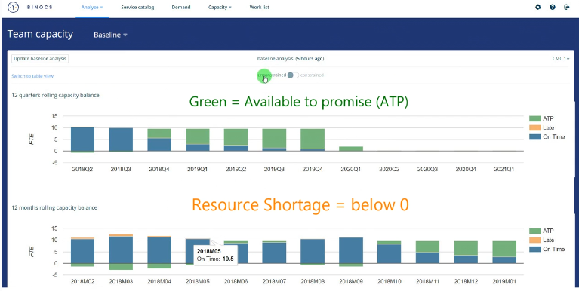579x291 pixels.
Task: Open help with the question mark icon
Action: 553,7
